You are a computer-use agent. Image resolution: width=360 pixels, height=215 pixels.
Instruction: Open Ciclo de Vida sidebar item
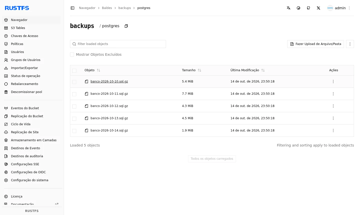[31, 124]
